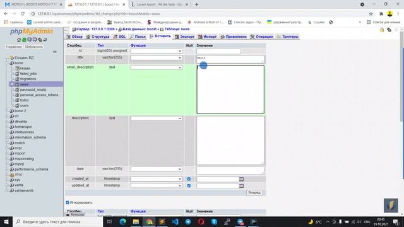Image resolution: width=404 pixels, height=227 pixels.
Task: Bookmark this page with the star icon
Action: [371, 14]
